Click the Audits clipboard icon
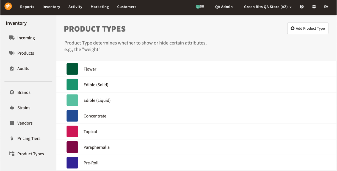This screenshot has width=337, height=171. 12,68
